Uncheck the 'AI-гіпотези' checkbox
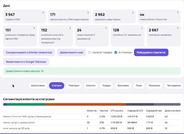184x134 pixels. pos(116,53)
